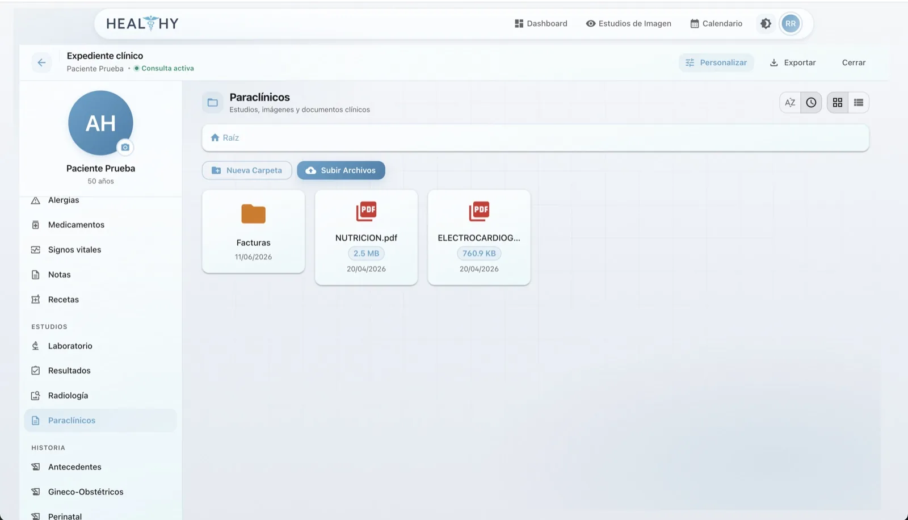Click the Paciente Prueba name under avatar

(100, 169)
